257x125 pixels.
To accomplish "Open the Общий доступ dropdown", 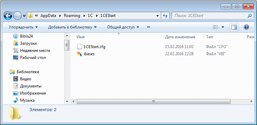I will tap(123, 27).
